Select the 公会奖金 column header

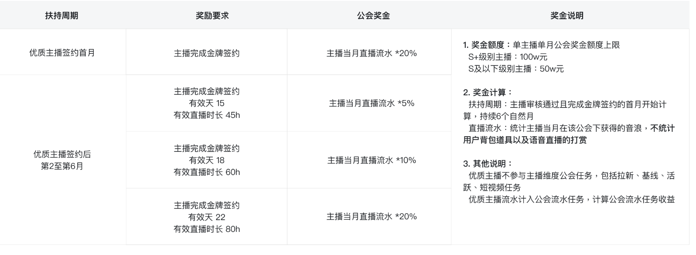[x=373, y=16]
